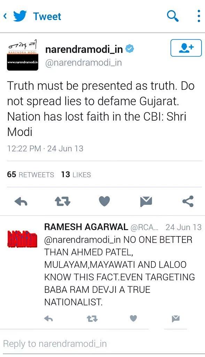Open RAMESH AGARWAL's avatar
Screen dimensions: 205x357
click(22, 239)
